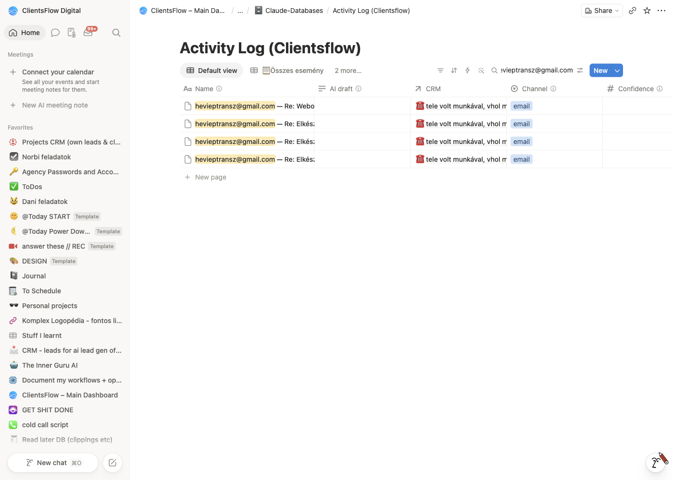673x480 pixels.
Task: Click the AI sparkle icon in the database toolbar
Action: [481, 71]
